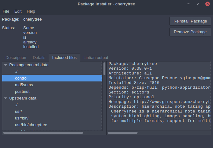Select the control file in tree
This screenshot has width=213, height=148.
[21, 78]
